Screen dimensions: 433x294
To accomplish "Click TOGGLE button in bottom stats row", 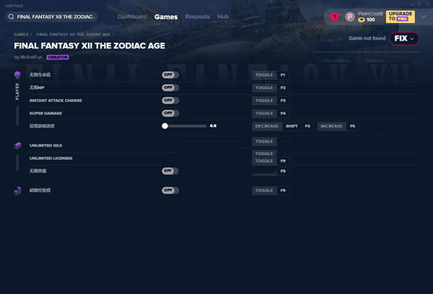I will (x=264, y=190).
